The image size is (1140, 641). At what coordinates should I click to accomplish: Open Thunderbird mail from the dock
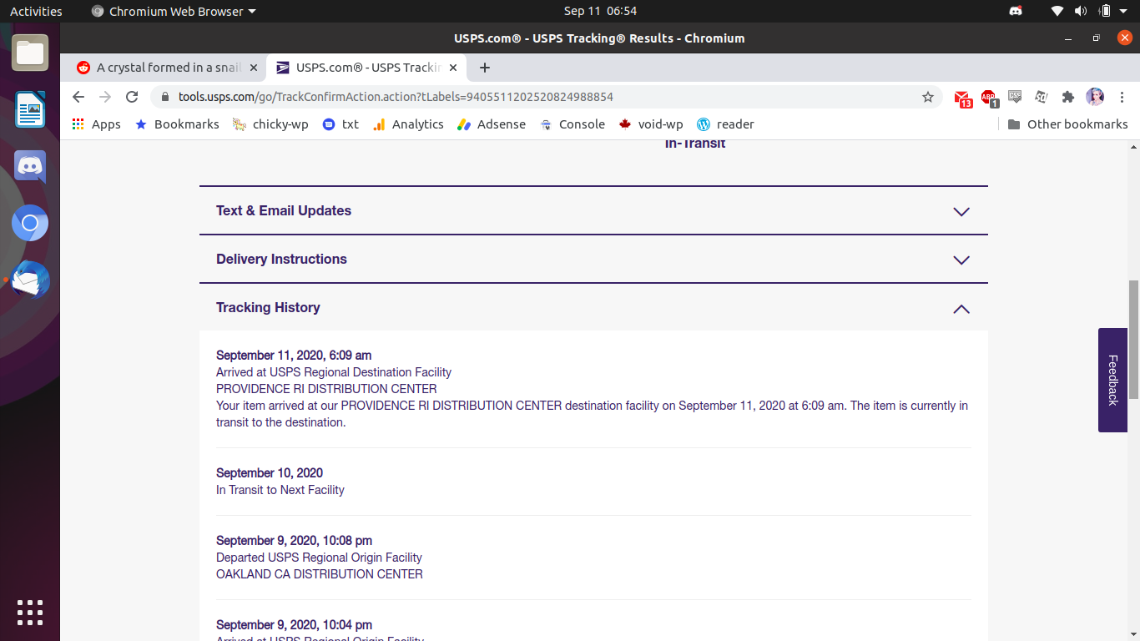pos(30,280)
